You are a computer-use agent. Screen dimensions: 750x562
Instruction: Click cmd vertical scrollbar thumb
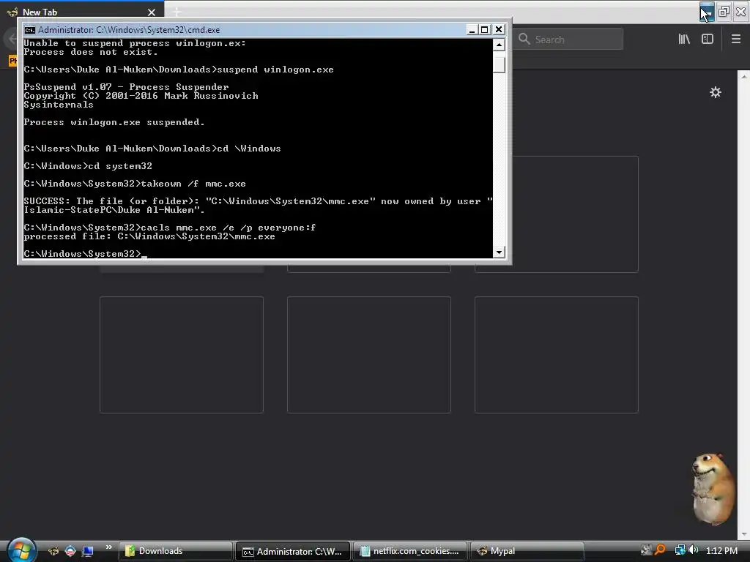click(499, 64)
